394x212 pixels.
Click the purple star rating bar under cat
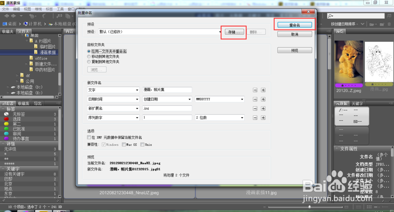[x=349, y=85]
